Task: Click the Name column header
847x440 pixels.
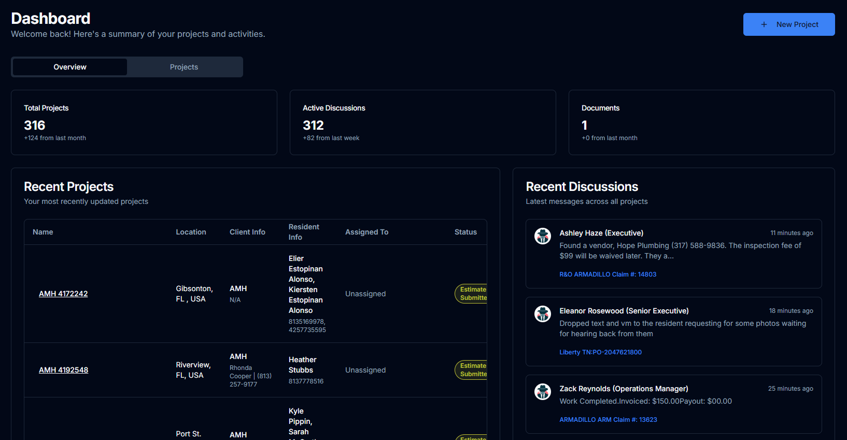Action: pos(43,232)
